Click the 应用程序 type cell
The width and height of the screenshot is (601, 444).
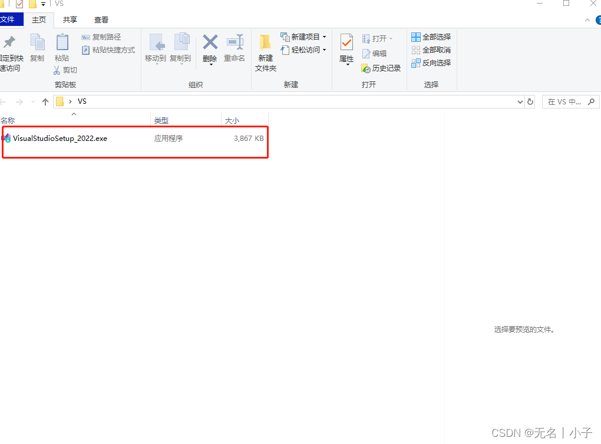point(169,138)
